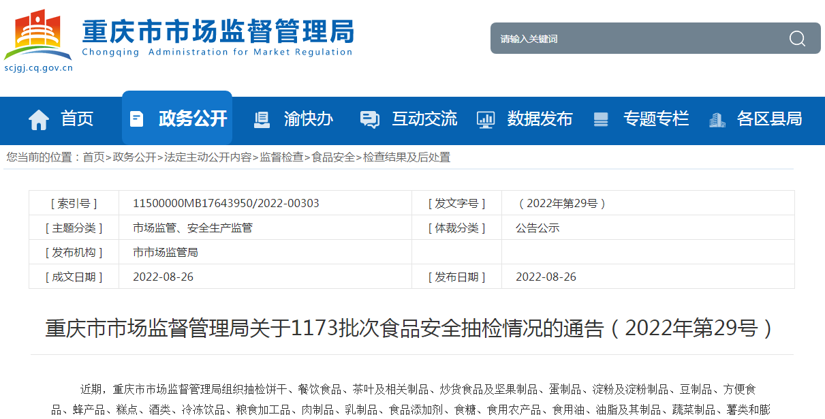This screenshot has height=419, width=825.
Task: Open the 首页 navigation menu item
Action: 77,119
